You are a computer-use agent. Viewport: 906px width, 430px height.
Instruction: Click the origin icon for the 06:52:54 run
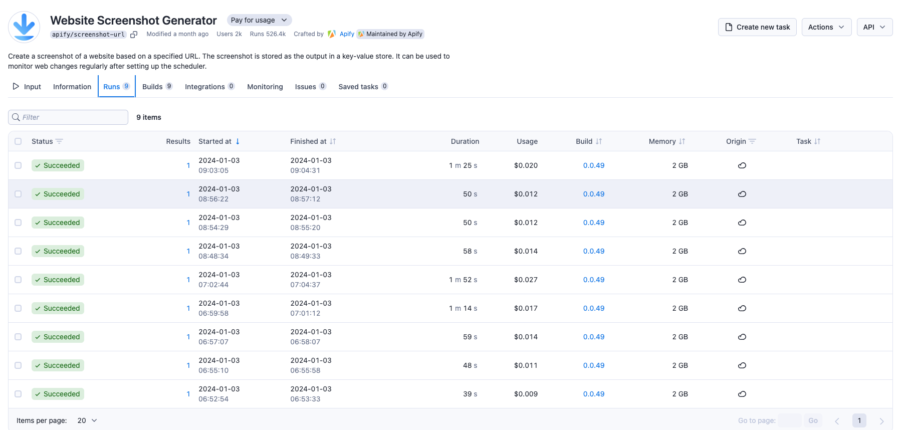pyautogui.click(x=742, y=394)
